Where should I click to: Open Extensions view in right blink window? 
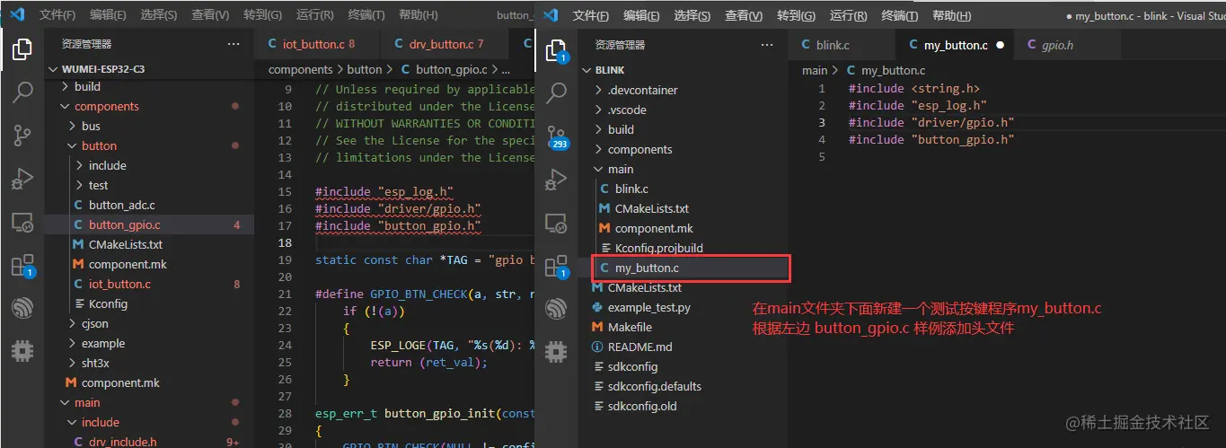(557, 265)
